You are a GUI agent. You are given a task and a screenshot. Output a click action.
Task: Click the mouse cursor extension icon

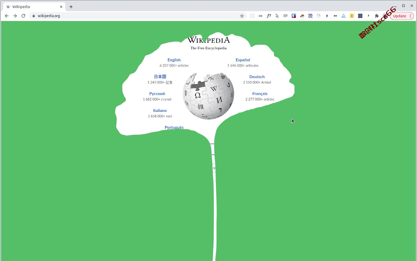pyautogui.click(x=277, y=16)
